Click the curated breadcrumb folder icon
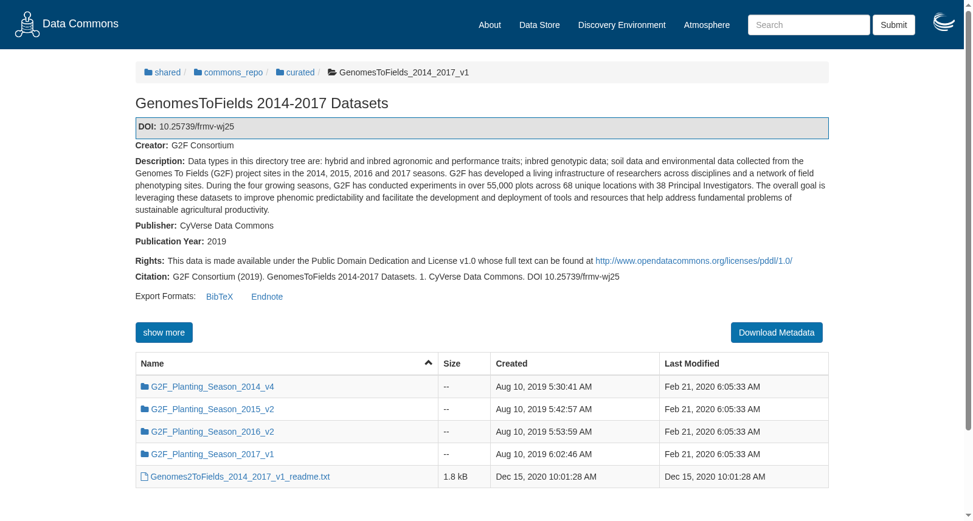The width and height of the screenshot is (973, 521). tap(280, 72)
